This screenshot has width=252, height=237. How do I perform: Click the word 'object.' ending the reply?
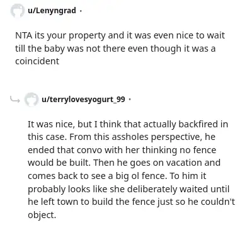point(42,215)
